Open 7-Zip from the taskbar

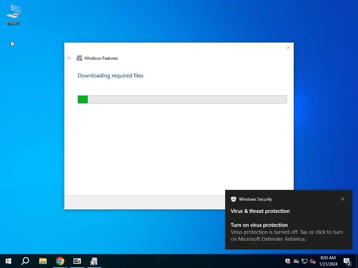click(x=77, y=261)
